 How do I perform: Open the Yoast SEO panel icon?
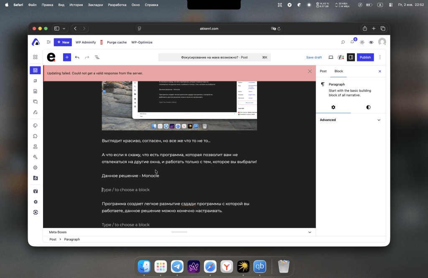[341, 57]
